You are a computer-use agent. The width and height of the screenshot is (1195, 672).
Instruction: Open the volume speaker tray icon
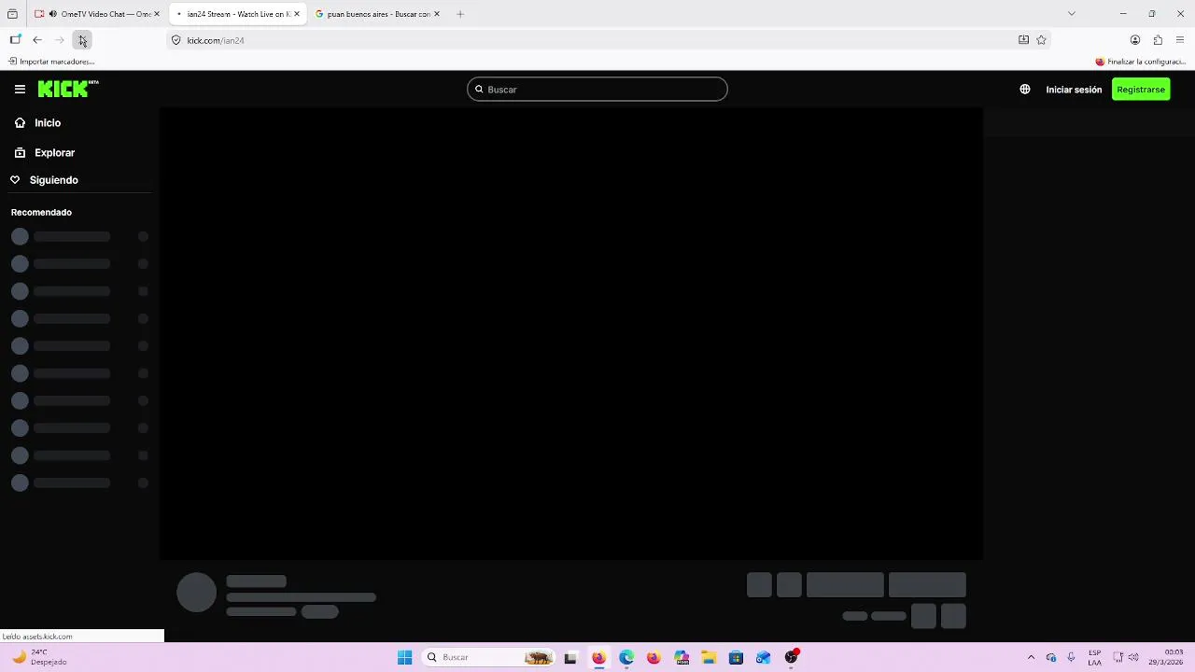(x=1134, y=658)
